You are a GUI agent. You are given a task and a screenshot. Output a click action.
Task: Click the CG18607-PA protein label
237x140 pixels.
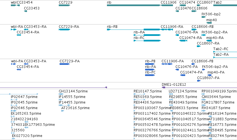[208, 78]
